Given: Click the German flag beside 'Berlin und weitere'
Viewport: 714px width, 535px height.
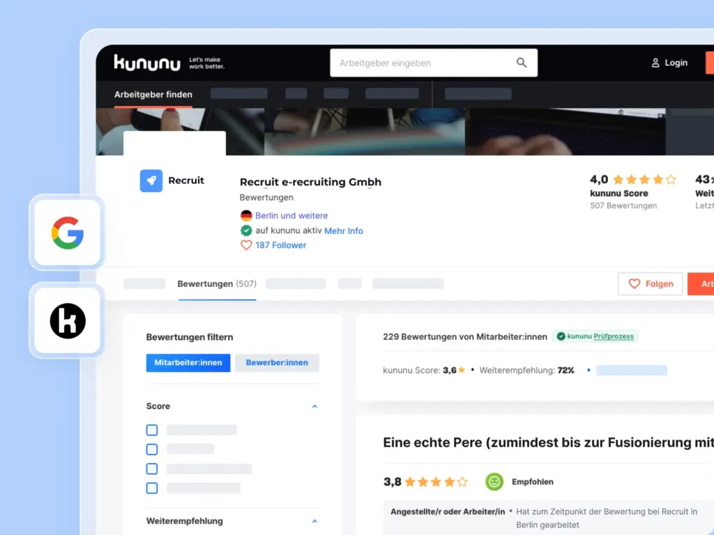Looking at the screenshot, I should point(246,215).
